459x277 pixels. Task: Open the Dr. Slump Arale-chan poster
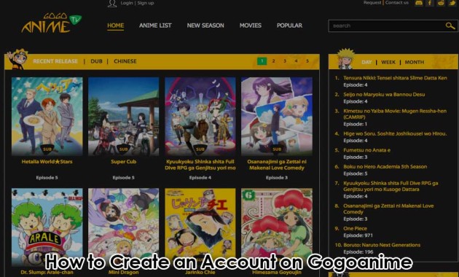47,227
